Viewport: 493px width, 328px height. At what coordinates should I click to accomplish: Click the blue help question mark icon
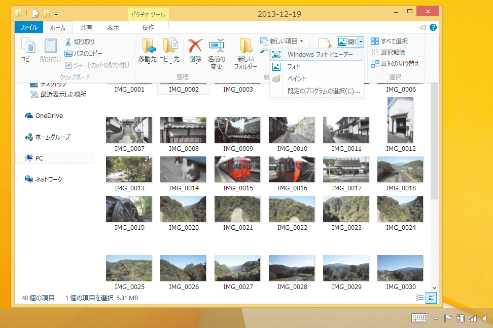point(433,28)
